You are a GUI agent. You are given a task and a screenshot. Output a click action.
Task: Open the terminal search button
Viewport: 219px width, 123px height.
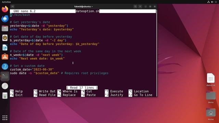135,6
